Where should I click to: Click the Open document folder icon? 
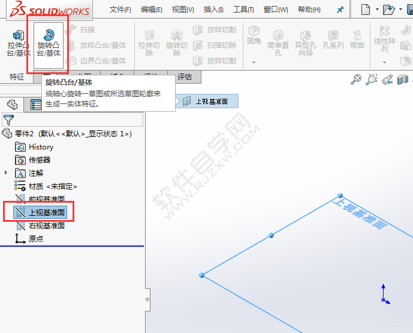click(388, 10)
